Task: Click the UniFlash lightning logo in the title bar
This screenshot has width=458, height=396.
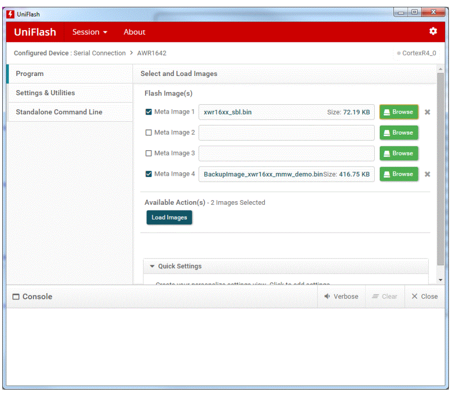Action: point(10,14)
